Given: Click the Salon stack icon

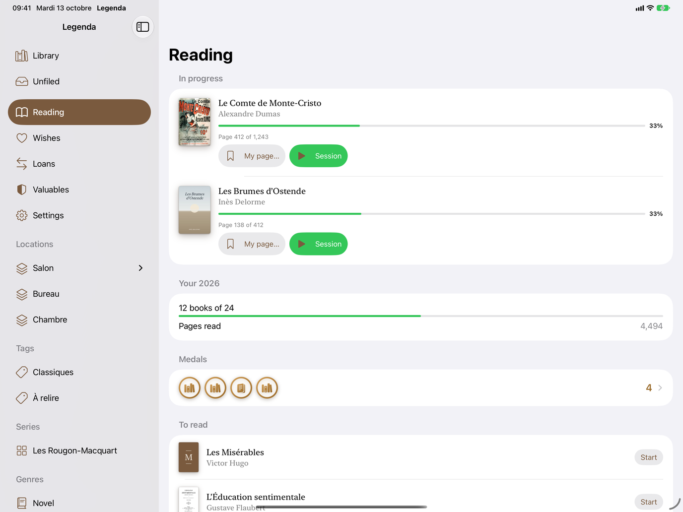Looking at the screenshot, I should [21, 268].
